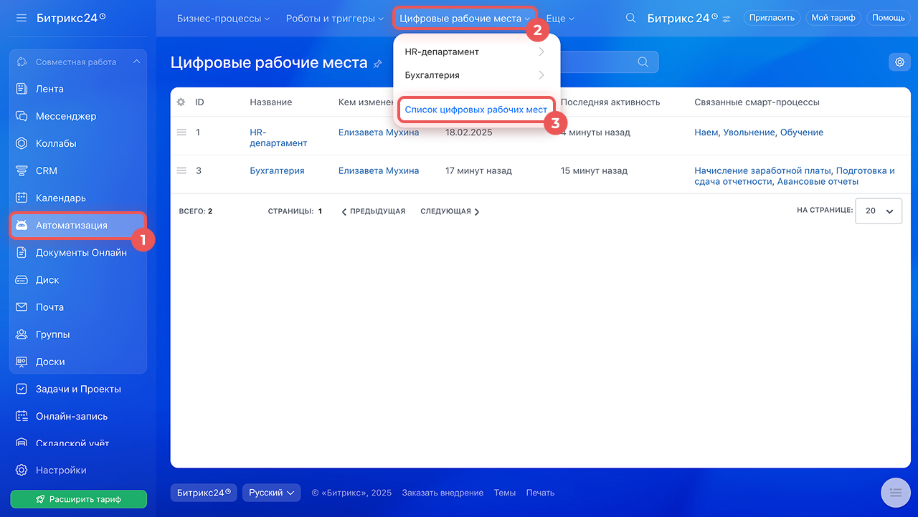The height and width of the screenshot is (517, 918).
Task: Click the sliders icon beside Битрикс24 header
Action: (x=727, y=19)
